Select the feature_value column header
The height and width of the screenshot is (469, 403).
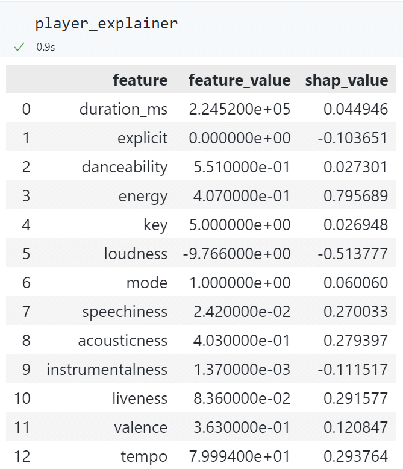pyautogui.click(x=239, y=80)
